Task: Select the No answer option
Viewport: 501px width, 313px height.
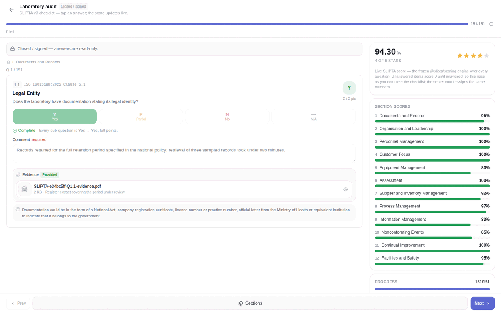Action: pos(228,116)
